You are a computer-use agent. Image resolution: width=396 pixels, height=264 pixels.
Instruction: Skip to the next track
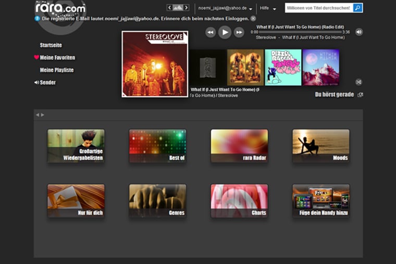(239, 32)
